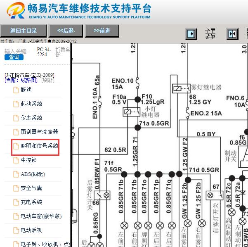The image size is (248, 247).
Task: Click the 62 0.5R wire label
Action: pos(115,150)
